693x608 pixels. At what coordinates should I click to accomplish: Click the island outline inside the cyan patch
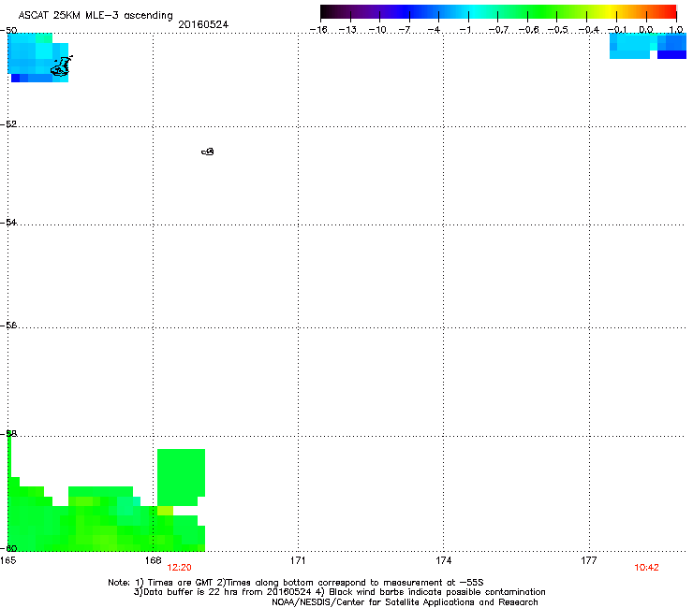click(61, 65)
